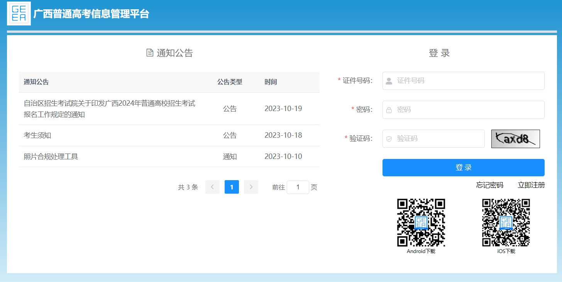The image size is (562, 282).
Task: Click the 密码 field label
Action: click(x=364, y=110)
